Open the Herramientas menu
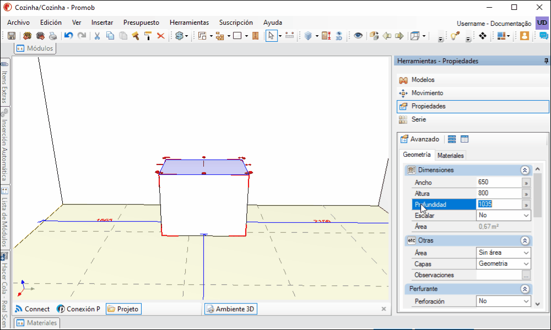 pyautogui.click(x=189, y=23)
